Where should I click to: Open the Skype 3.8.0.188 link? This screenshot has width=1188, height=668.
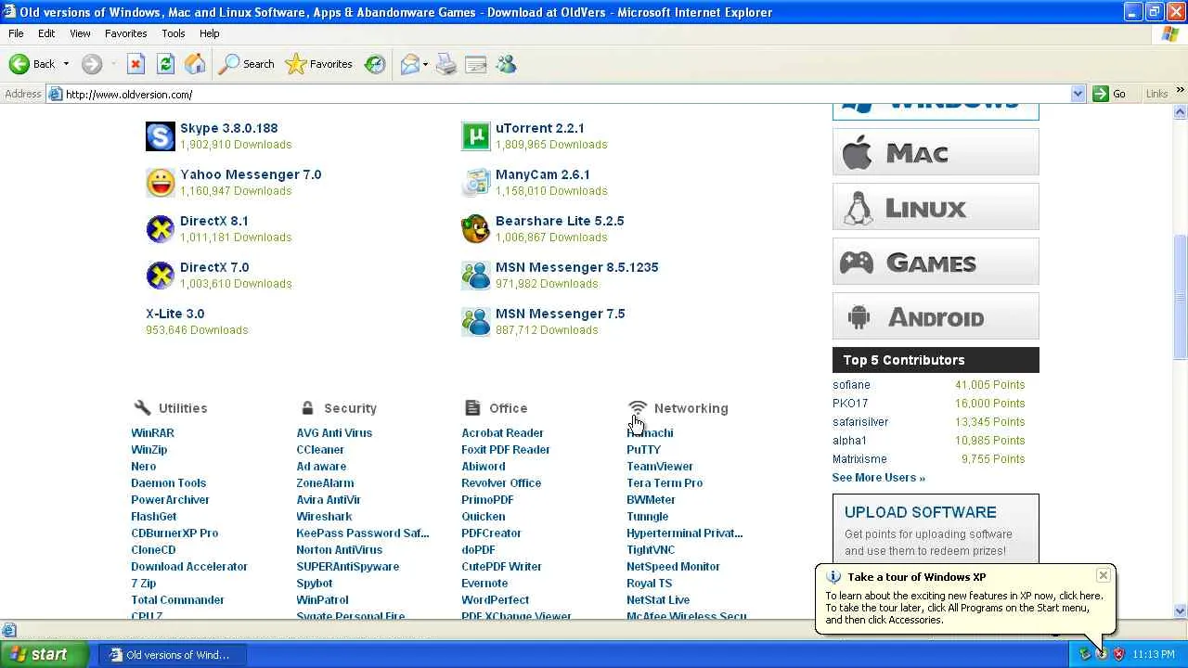pyautogui.click(x=229, y=128)
